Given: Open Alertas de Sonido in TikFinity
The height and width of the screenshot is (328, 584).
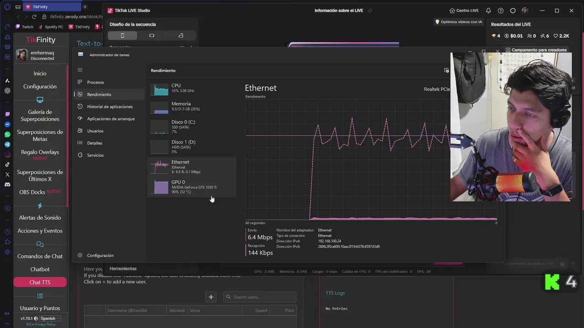Looking at the screenshot, I should point(40,218).
